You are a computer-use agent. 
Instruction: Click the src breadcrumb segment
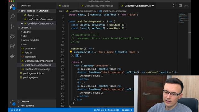tap(61, 11)
